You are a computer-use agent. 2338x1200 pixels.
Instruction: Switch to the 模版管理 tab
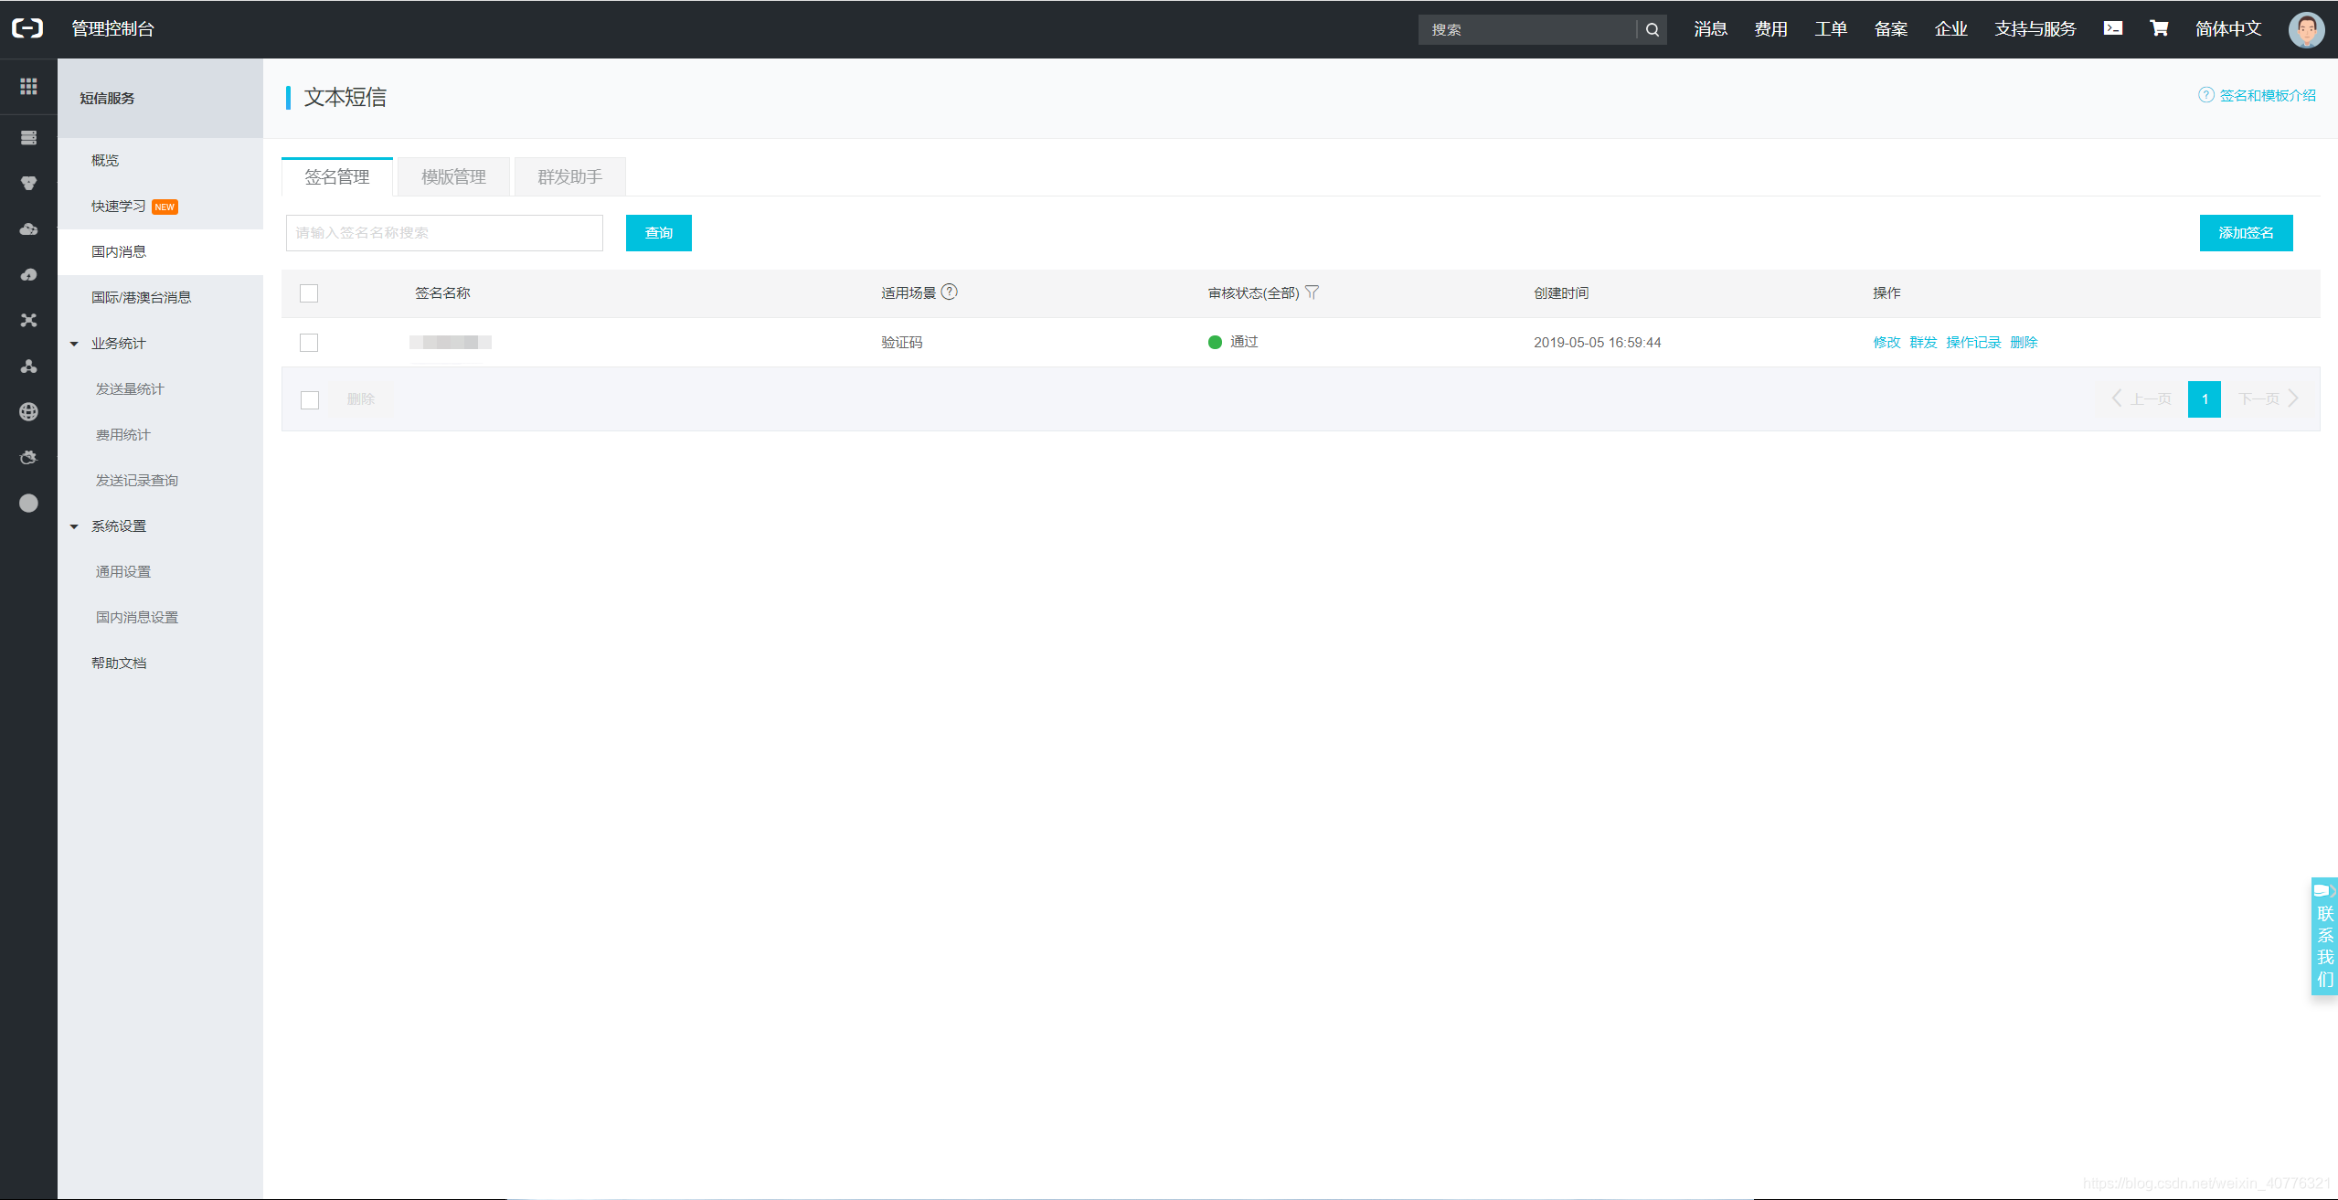(x=452, y=176)
